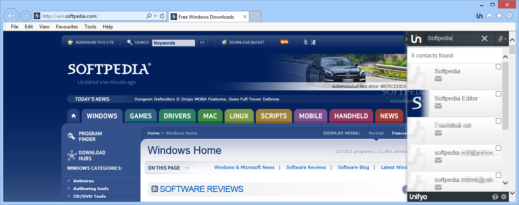Open Softpedia's Twitter icon
The width and height of the screenshot is (519, 205).
coord(306,42)
